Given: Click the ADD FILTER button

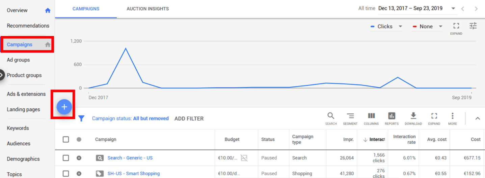Looking at the screenshot, I should (x=189, y=118).
